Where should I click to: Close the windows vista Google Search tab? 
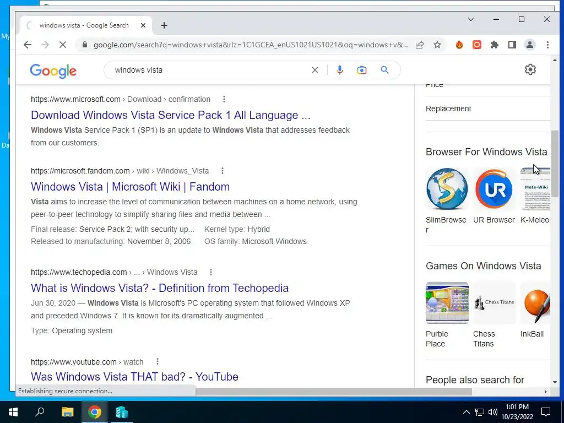pyautogui.click(x=143, y=25)
